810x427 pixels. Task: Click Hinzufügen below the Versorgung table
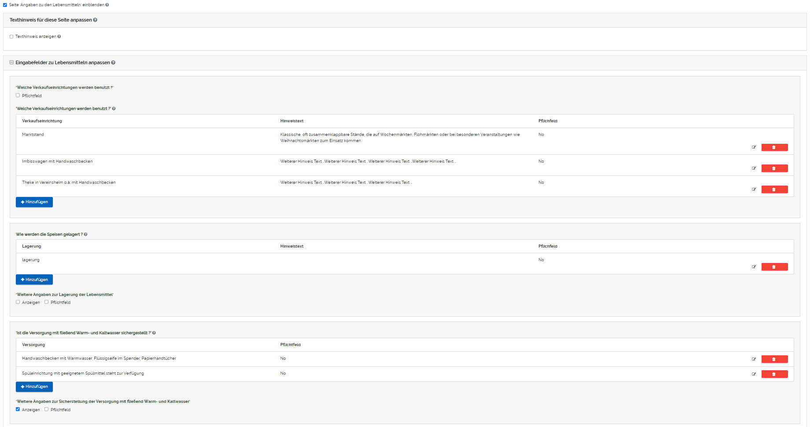[34, 387]
